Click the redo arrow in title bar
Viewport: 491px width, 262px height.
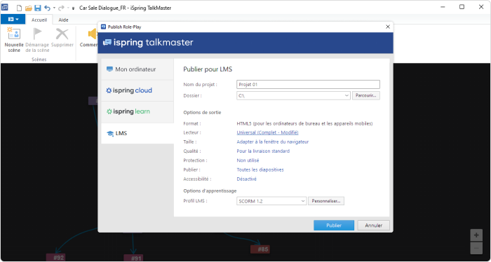(x=61, y=8)
